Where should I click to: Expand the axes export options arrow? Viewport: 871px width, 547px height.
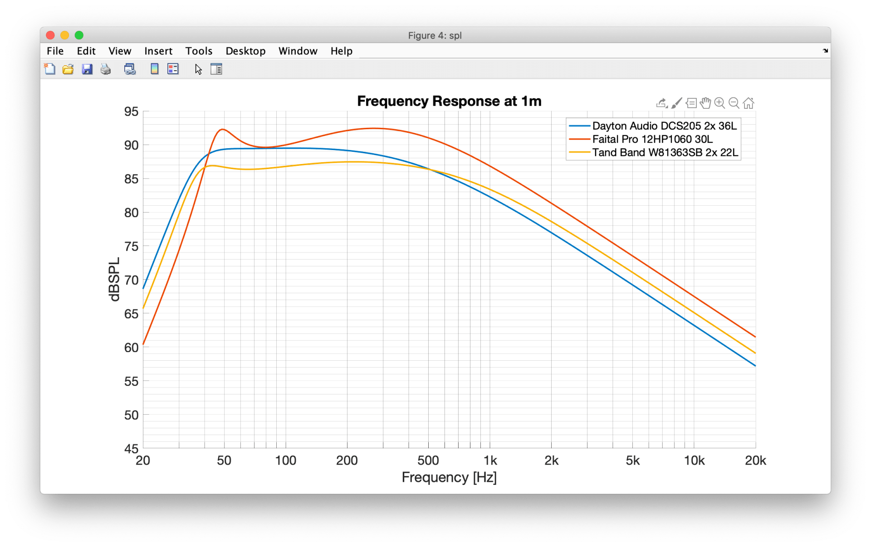(661, 103)
